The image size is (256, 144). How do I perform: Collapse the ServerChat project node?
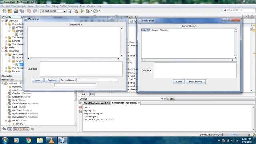[x=2, y=51]
